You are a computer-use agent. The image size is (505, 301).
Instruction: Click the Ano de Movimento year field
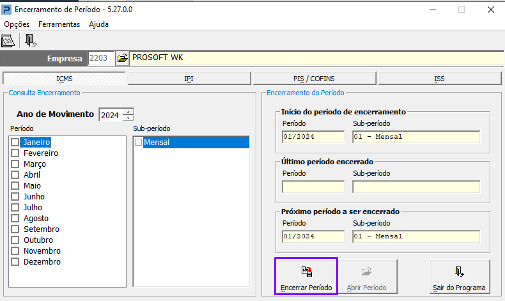pos(111,115)
